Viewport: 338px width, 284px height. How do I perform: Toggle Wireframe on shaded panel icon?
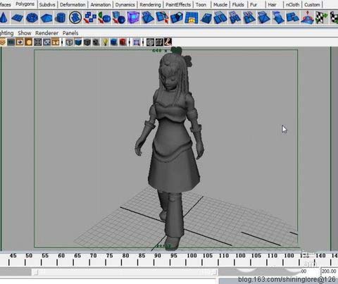click(87, 42)
